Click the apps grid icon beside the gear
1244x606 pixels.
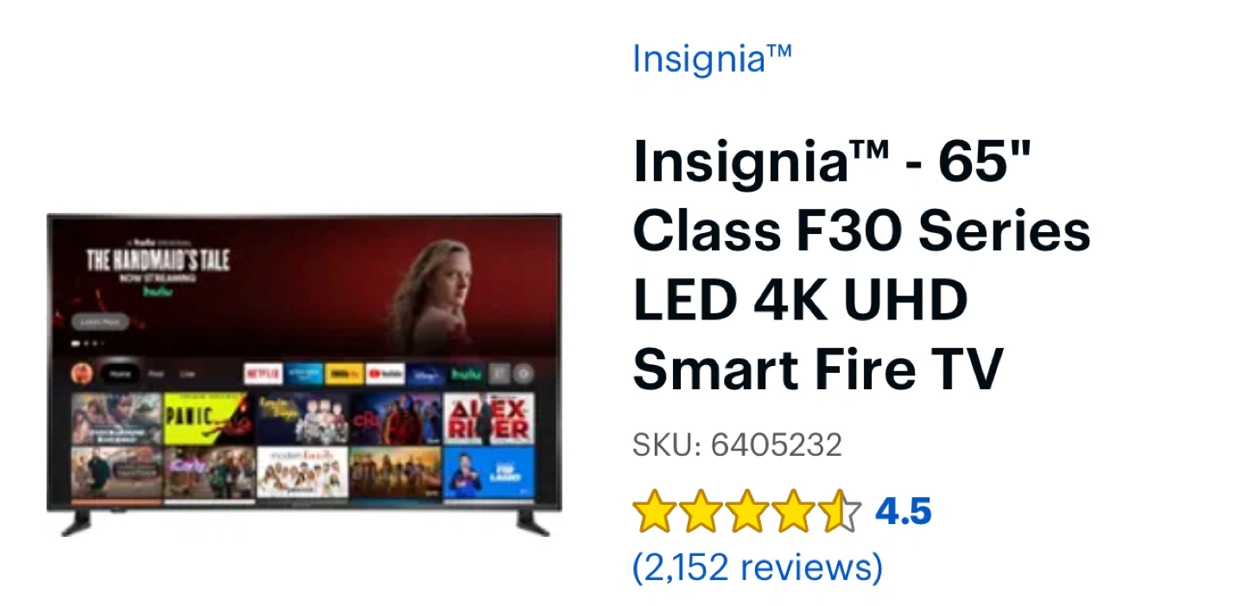(500, 374)
